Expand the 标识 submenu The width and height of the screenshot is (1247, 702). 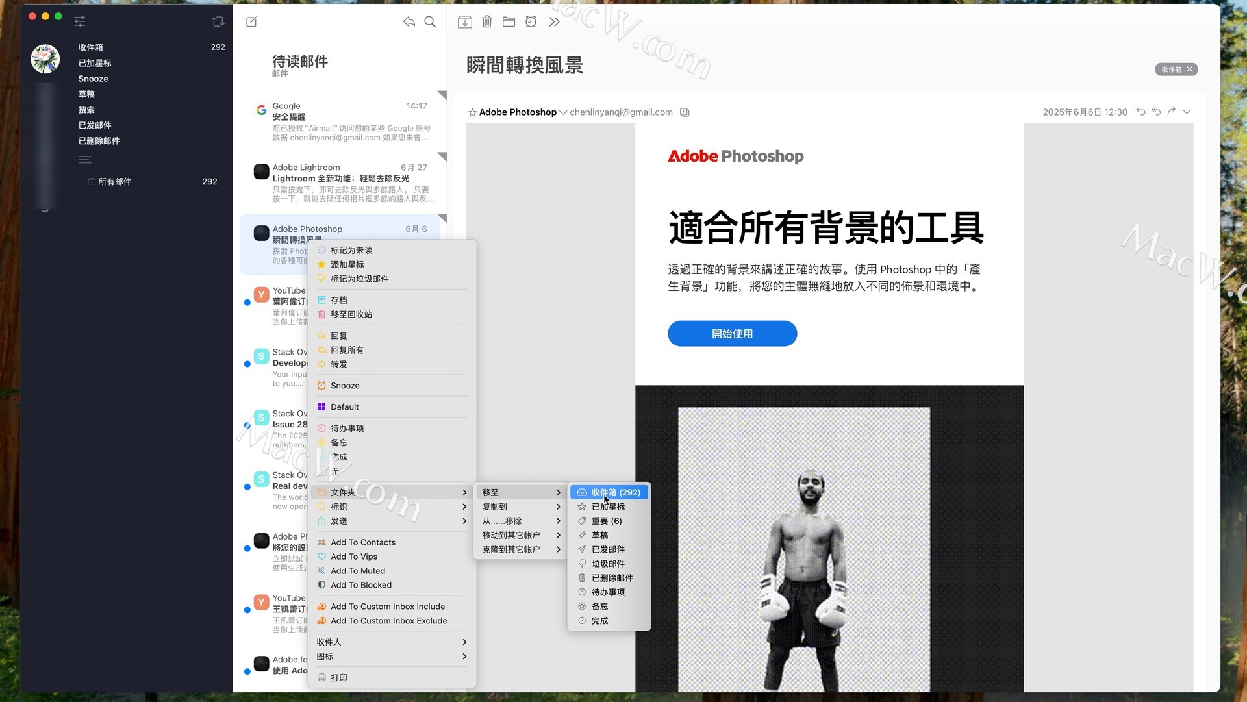(x=392, y=507)
